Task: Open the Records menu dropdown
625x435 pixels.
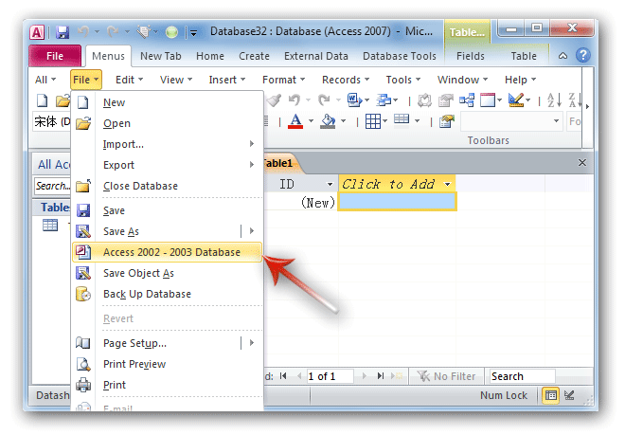Action: [x=347, y=80]
